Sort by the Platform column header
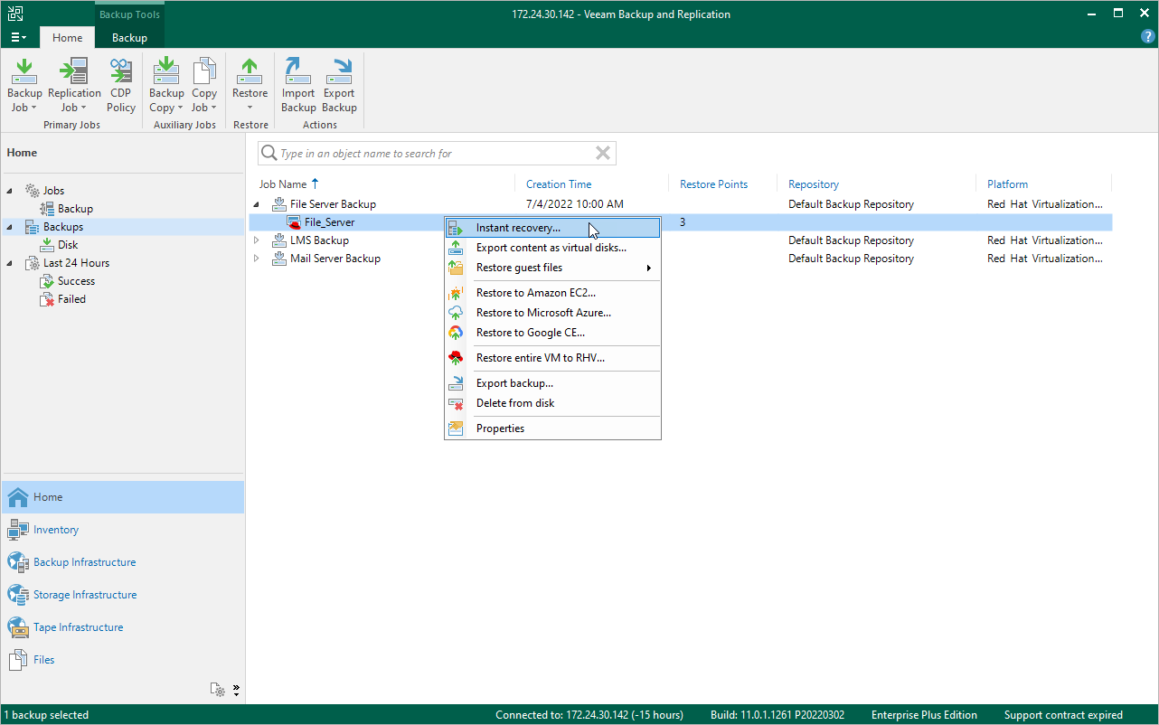 [1007, 184]
